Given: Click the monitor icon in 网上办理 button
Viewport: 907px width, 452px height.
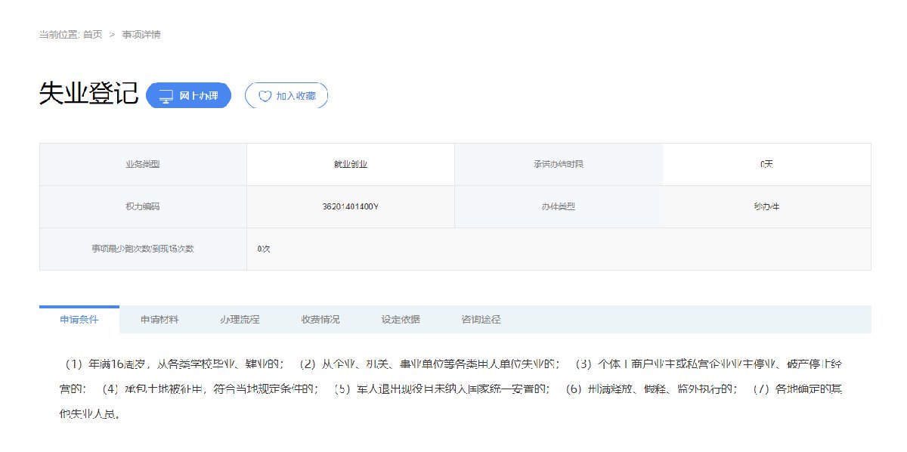Looking at the screenshot, I should [166, 96].
